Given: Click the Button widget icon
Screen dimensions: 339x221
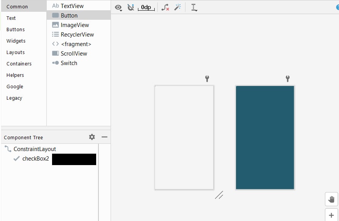Looking at the screenshot, I should tap(55, 15).
